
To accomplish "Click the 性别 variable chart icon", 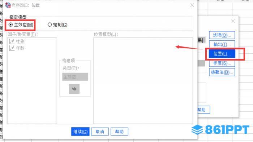I will coord(12,41).
